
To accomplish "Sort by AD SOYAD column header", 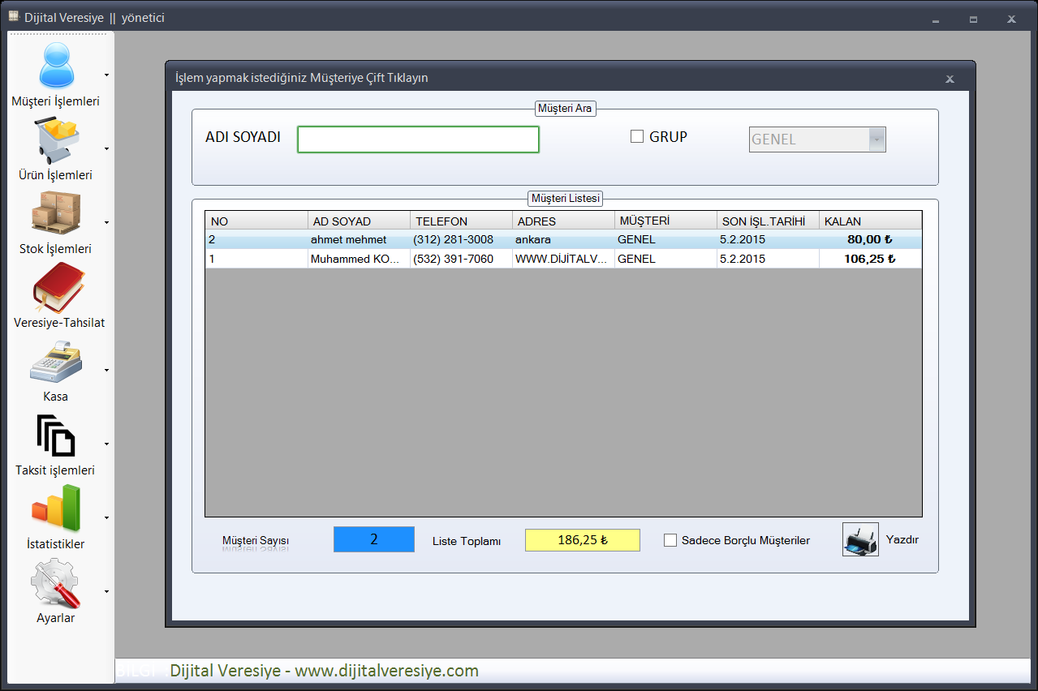I will 360,221.
